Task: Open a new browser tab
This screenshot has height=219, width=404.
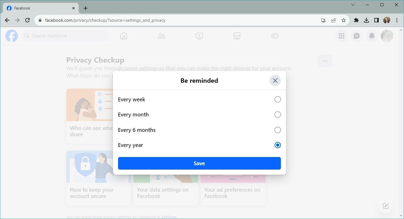Action: (85, 8)
